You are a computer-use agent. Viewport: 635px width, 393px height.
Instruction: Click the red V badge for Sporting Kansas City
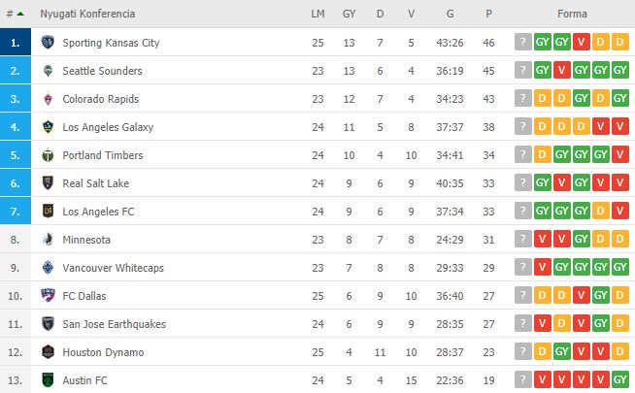pos(582,42)
